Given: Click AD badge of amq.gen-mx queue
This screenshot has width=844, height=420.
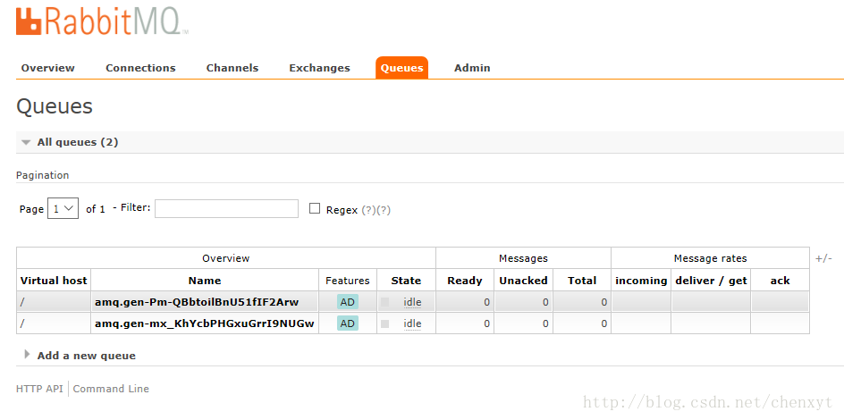Looking at the screenshot, I should [348, 323].
